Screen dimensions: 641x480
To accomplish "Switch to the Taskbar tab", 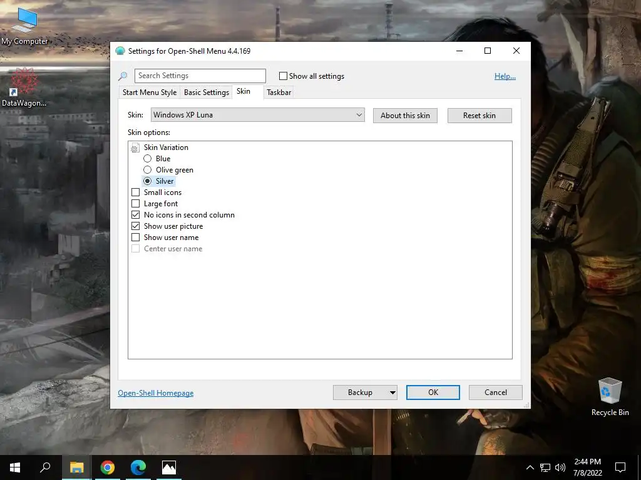I will tap(279, 92).
